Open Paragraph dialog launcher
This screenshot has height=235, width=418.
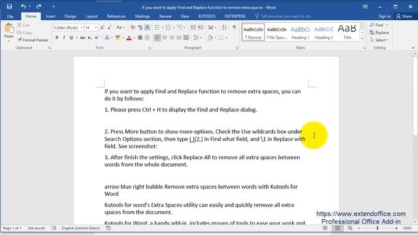236,48
